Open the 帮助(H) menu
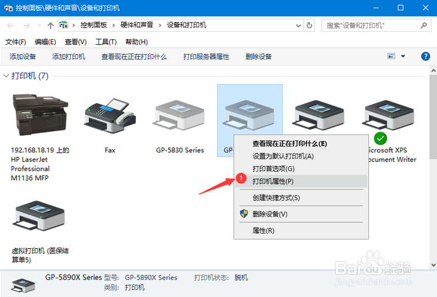Image resolution: width=437 pixels, height=297 pixels. pyautogui.click(x=136, y=42)
